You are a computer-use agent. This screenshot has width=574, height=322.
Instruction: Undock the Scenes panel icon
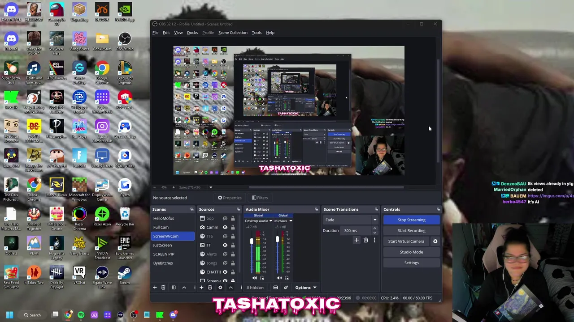coord(192,209)
